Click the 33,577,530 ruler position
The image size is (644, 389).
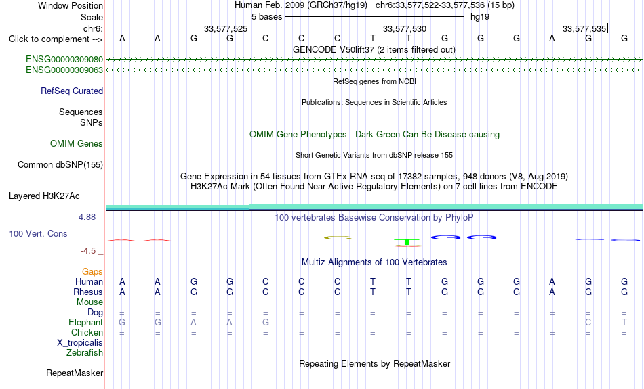(405, 28)
